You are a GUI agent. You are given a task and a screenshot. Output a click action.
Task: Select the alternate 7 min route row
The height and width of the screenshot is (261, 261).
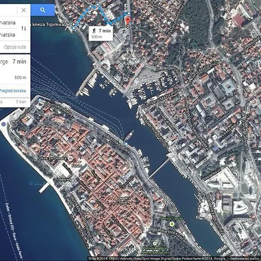15,101
